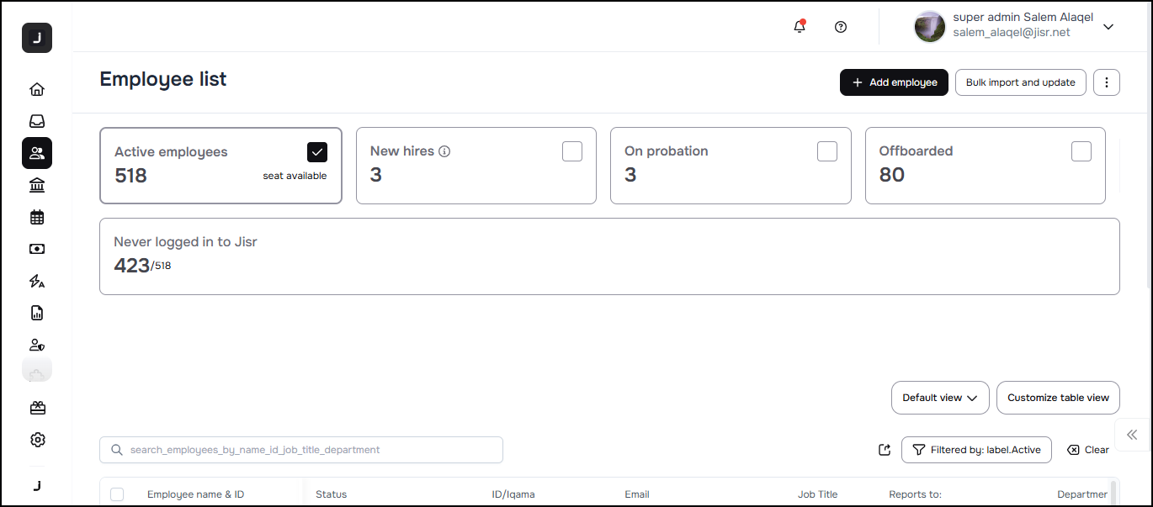Image resolution: width=1153 pixels, height=507 pixels.
Task: Expand the Default view dropdown
Action: (940, 398)
